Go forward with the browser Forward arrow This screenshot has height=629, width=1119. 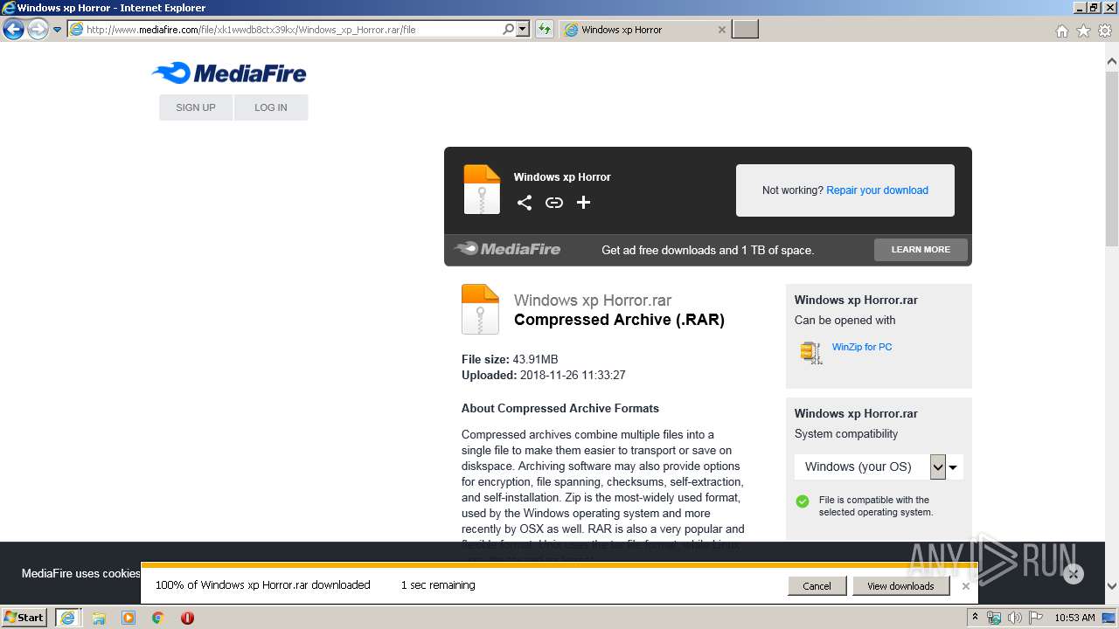(38, 30)
